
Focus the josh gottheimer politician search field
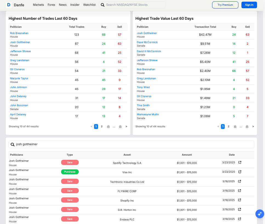pos(132,144)
